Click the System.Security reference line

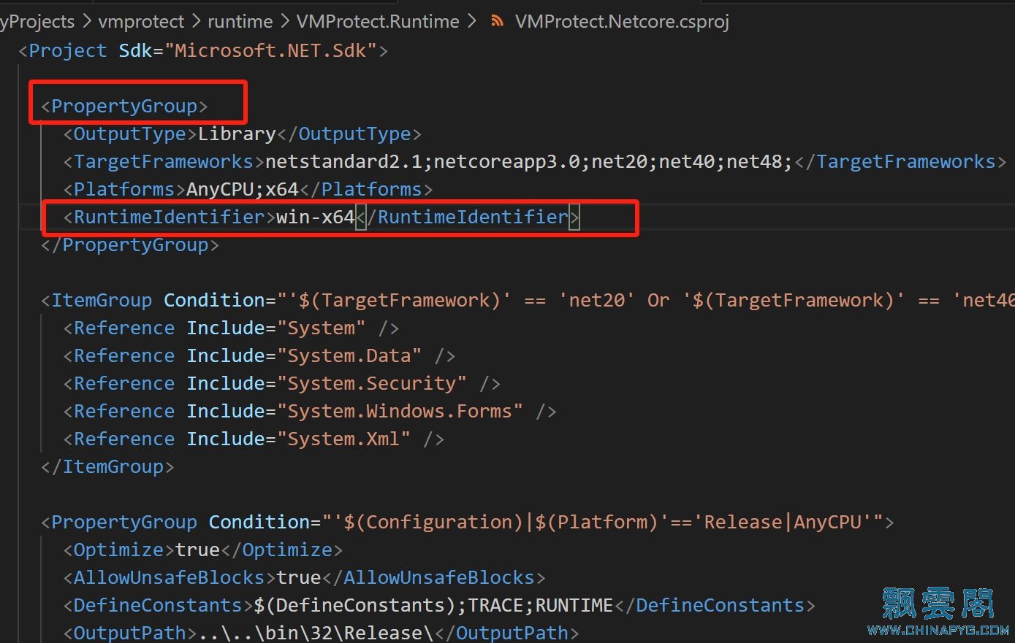click(x=282, y=384)
